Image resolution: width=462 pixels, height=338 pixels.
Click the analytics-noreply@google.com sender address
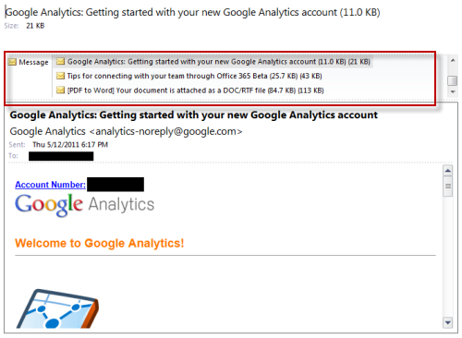point(165,131)
